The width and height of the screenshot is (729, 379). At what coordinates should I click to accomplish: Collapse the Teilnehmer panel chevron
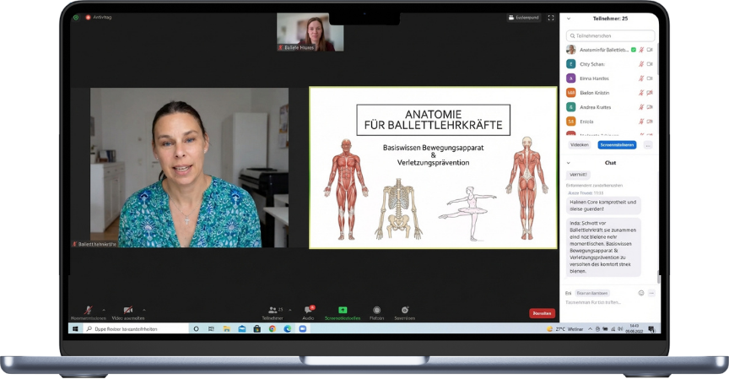pos(568,18)
